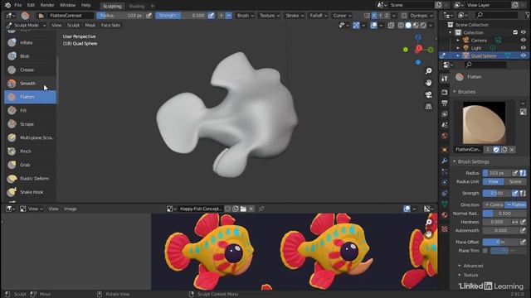Select the Flatten sculpt brush
Viewport: 531px width, 298px height.
30,97
